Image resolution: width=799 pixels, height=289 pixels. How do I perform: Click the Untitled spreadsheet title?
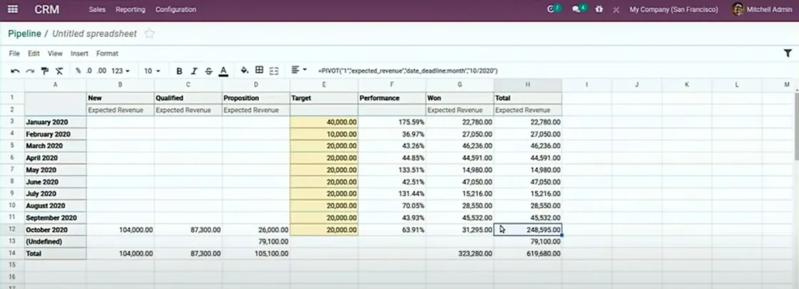coord(94,33)
